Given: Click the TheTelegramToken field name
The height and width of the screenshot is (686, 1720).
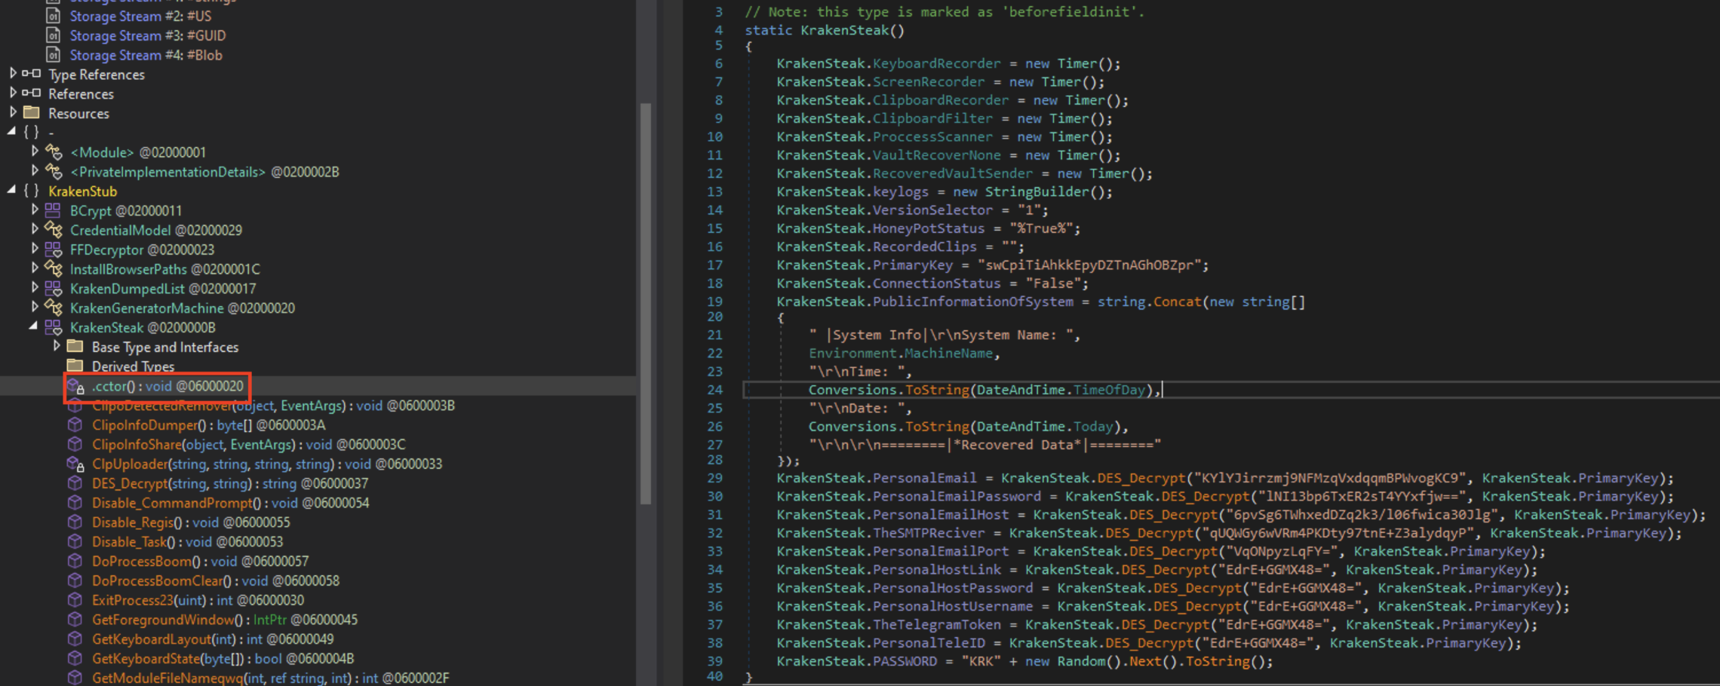Looking at the screenshot, I should pyautogui.click(x=936, y=624).
